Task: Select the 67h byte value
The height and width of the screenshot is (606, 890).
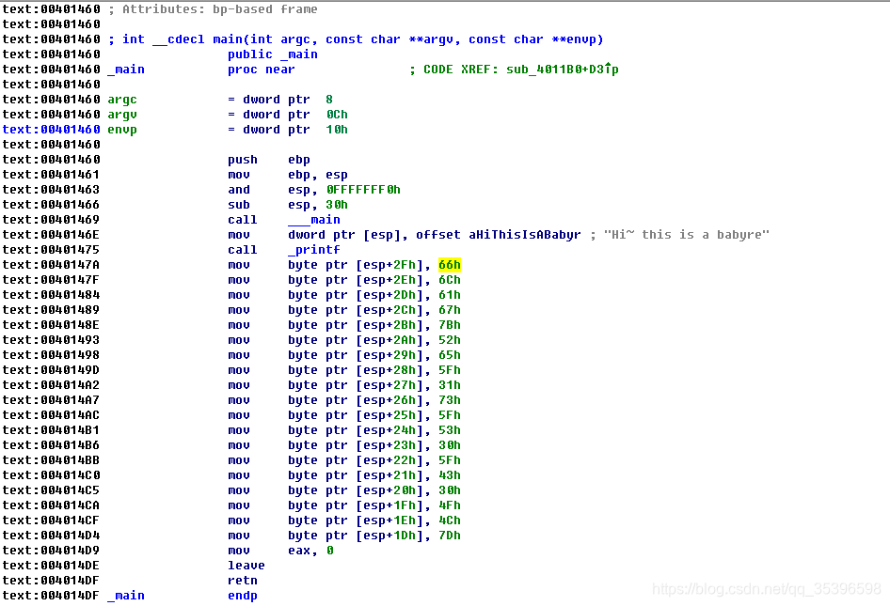Action: (x=449, y=310)
